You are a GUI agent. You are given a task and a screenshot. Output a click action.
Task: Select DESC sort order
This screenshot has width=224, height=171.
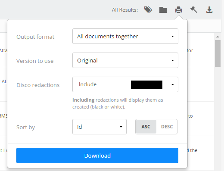(167, 127)
